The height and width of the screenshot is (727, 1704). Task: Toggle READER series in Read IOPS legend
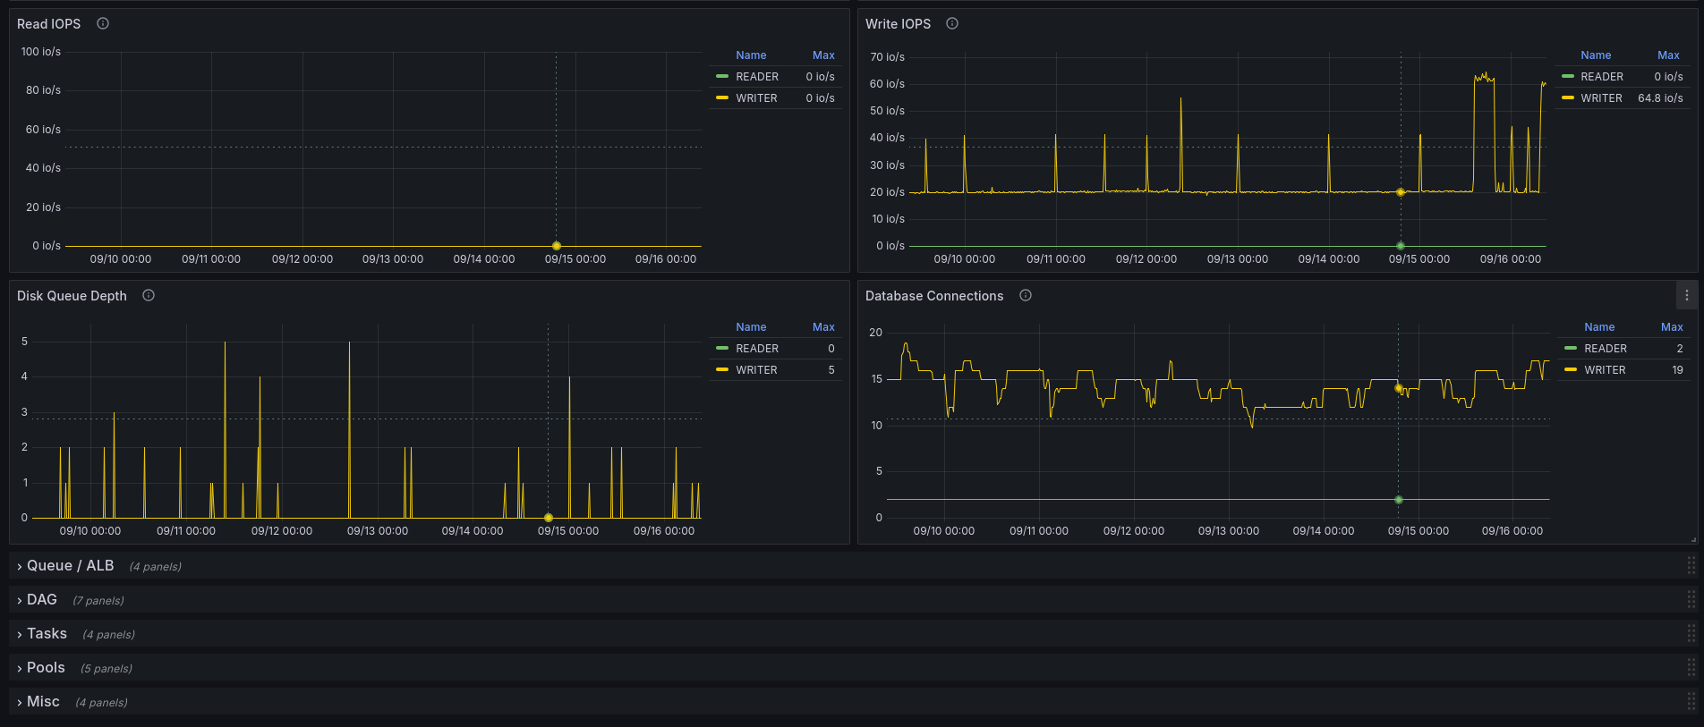(x=757, y=77)
